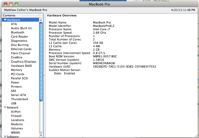Click the Model Identifier value MacBookPro6,2
This screenshot has width=199, height=138.
pyautogui.click(x=104, y=26)
